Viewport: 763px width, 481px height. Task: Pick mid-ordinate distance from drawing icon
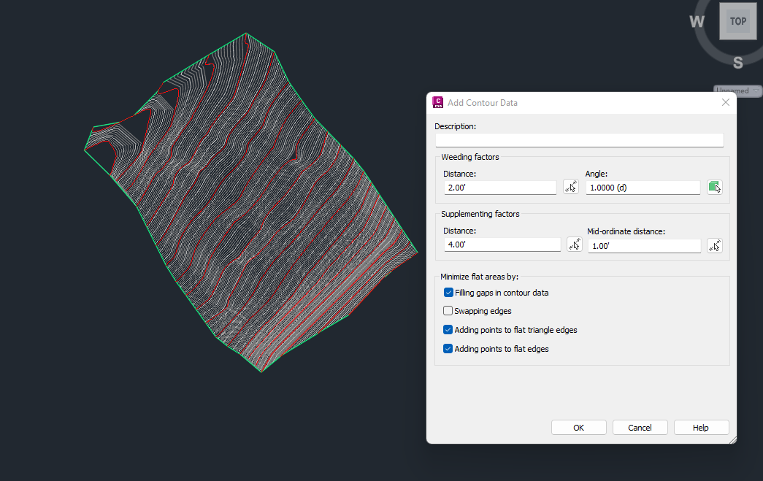[714, 245]
